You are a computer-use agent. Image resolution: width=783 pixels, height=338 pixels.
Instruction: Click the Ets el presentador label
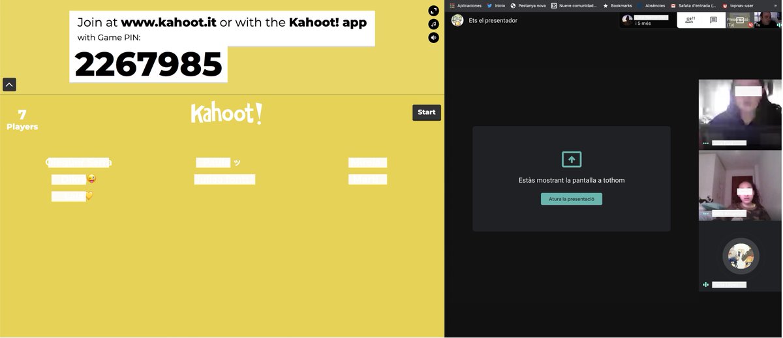[x=493, y=20]
